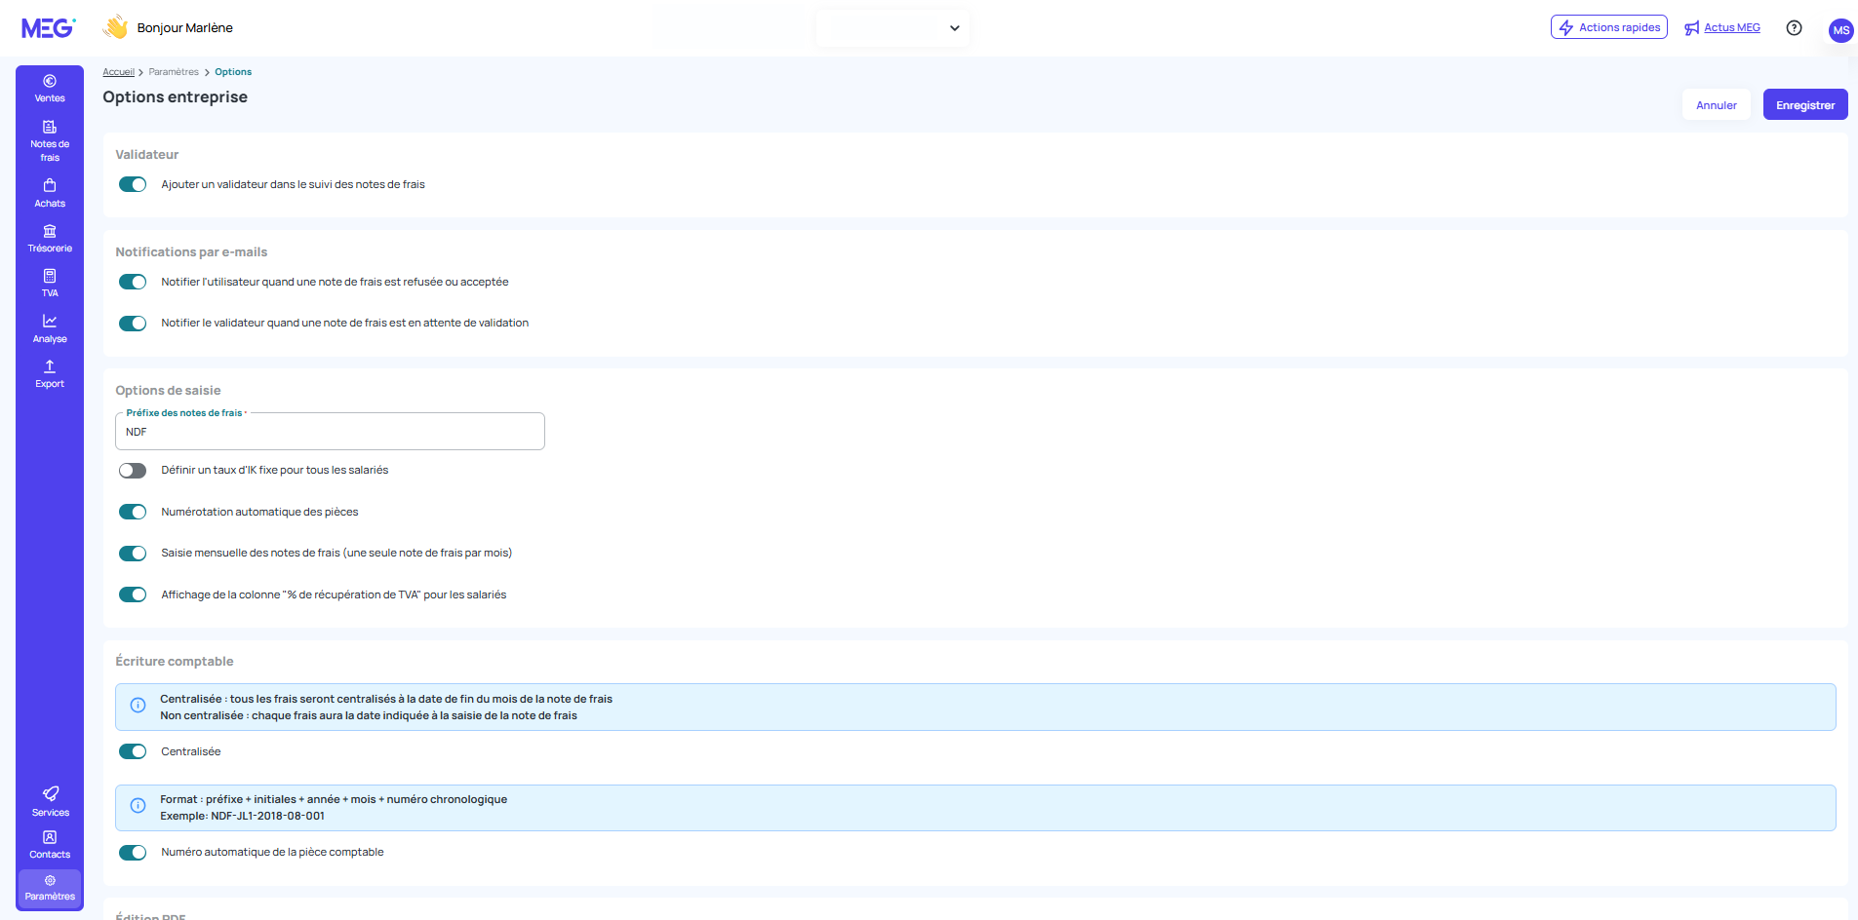Viewport: 1858px width, 920px height.
Task: Open Actus MEG link
Action: pyautogui.click(x=1732, y=27)
